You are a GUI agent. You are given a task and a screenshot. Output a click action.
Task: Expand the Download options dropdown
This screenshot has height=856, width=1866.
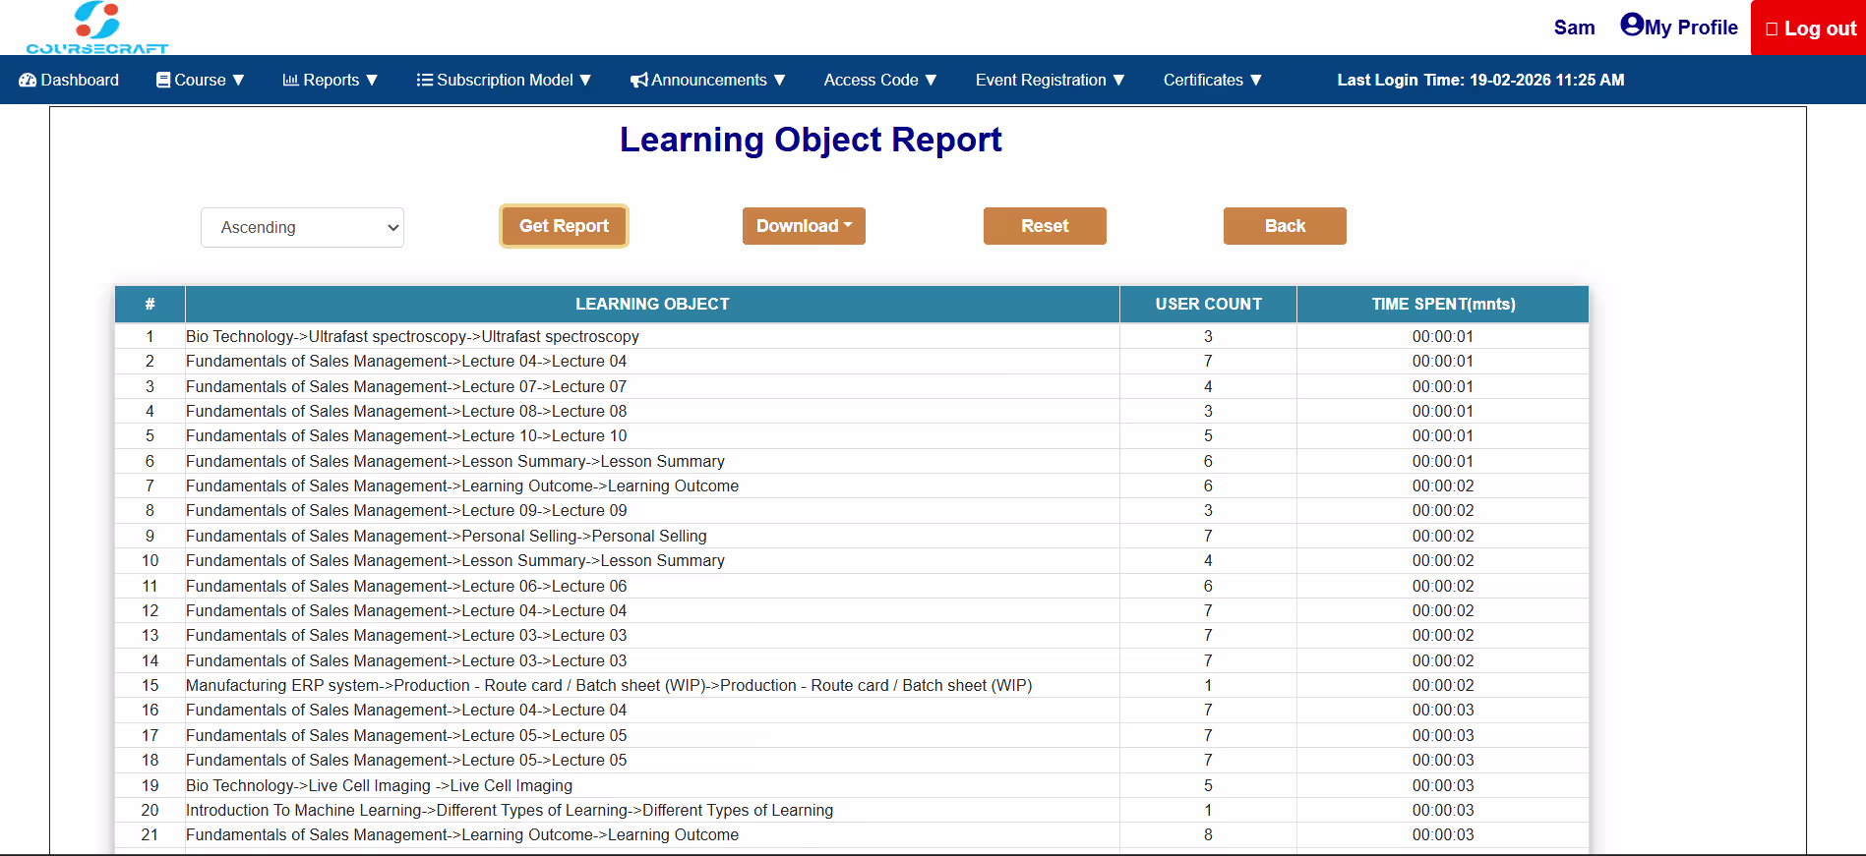(804, 226)
